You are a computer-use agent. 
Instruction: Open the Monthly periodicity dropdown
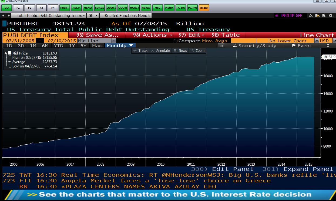pos(120,46)
